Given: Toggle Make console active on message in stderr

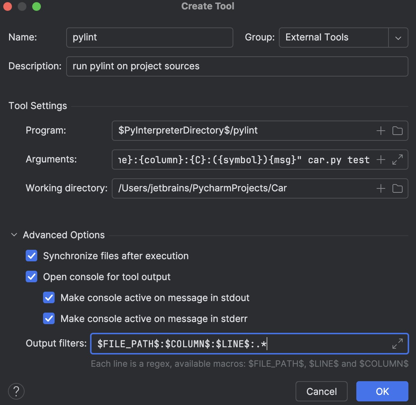Looking at the screenshot, I should point(49,318).
